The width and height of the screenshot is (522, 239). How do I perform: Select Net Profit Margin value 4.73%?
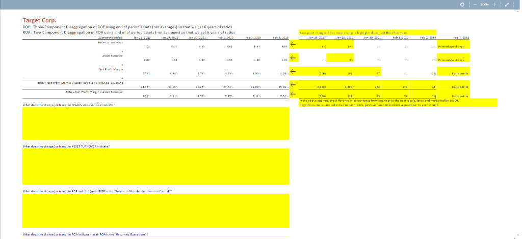[x=201, y=73]
